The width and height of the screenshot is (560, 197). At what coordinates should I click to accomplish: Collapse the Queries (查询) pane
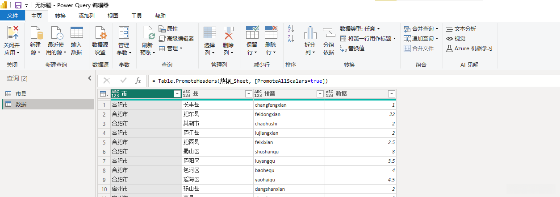(x=89, y=78)
